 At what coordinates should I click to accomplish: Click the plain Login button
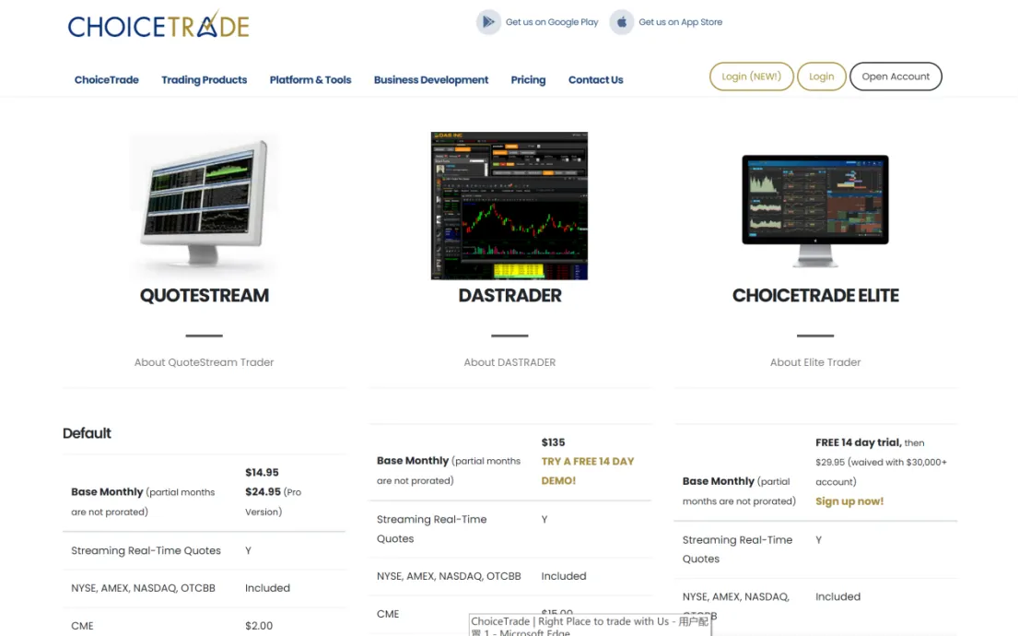pos(822,77)
